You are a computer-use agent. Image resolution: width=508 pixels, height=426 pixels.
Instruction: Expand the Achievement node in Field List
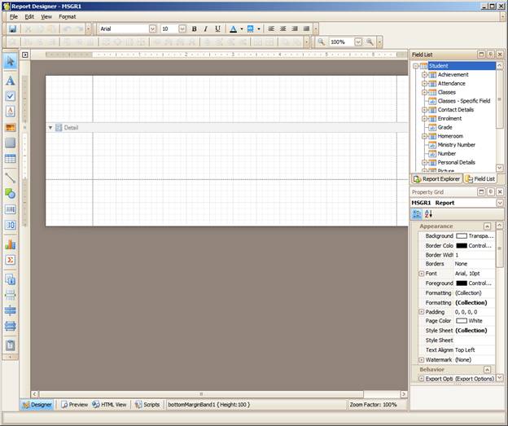coord(424,75)
